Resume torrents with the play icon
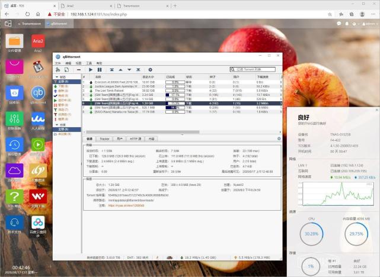The width and height of the screenshot is (380, 277). click(x=91, y=70)
